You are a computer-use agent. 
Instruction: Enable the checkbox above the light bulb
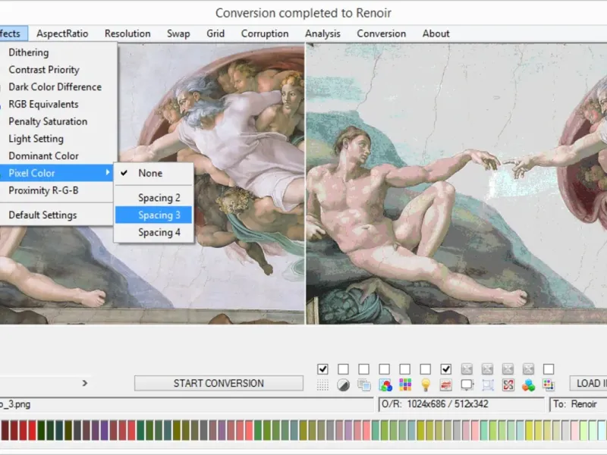click(x=426, y=369)
